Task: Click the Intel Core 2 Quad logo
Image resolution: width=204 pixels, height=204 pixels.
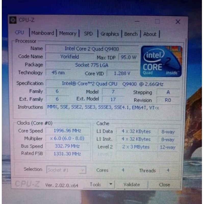Action: click(161, 61)
